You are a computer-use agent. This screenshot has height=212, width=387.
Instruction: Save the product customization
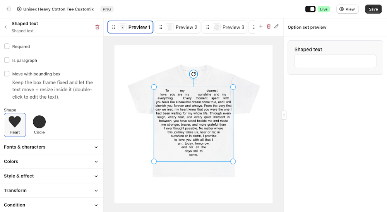point(373,9)
